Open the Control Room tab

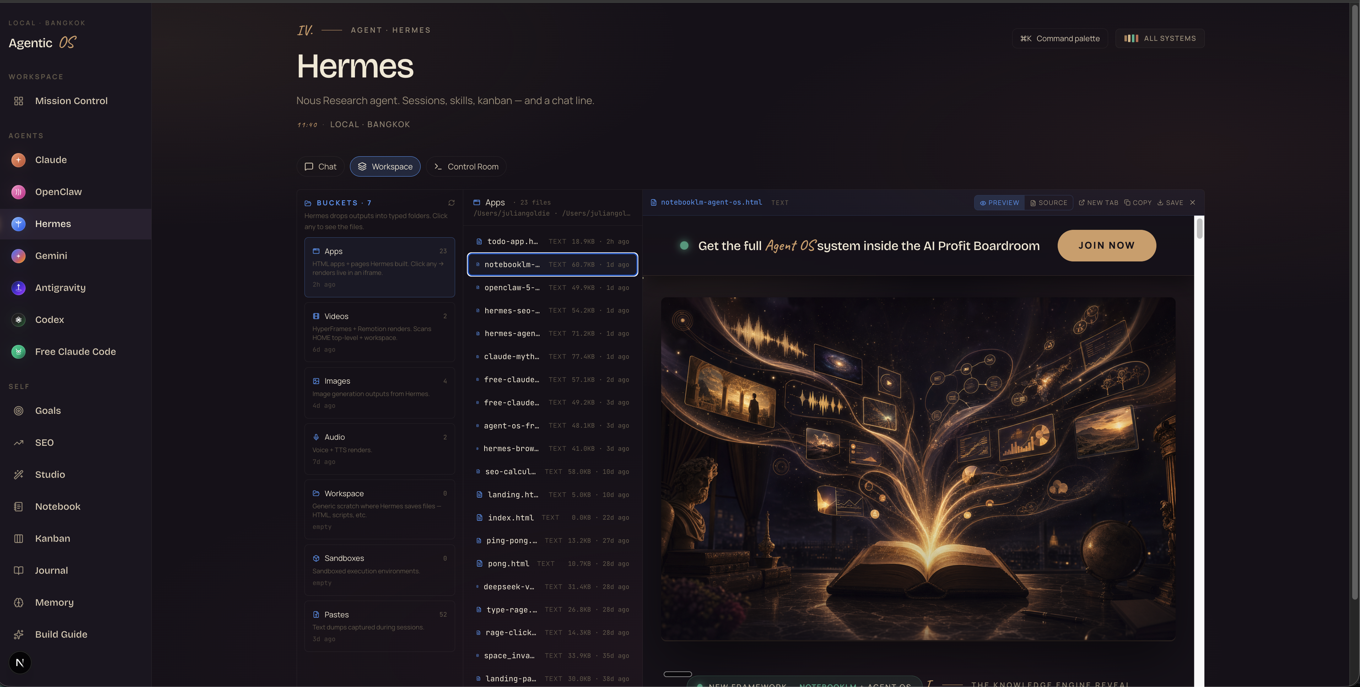coord(466,166)
